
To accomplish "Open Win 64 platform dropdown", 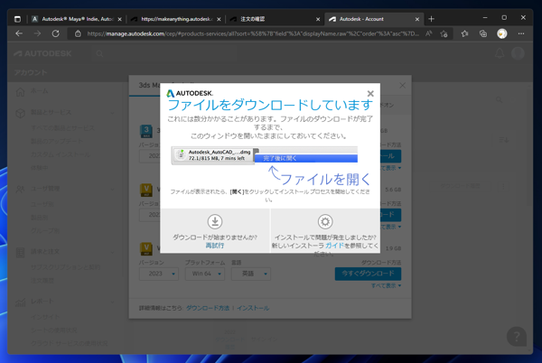I will 205,274.
